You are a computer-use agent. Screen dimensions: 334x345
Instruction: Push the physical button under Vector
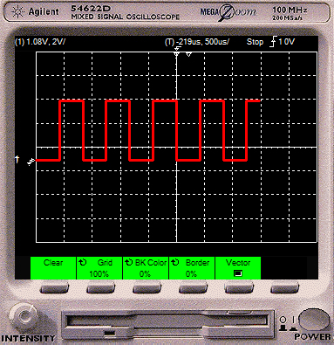click(239, 289)
